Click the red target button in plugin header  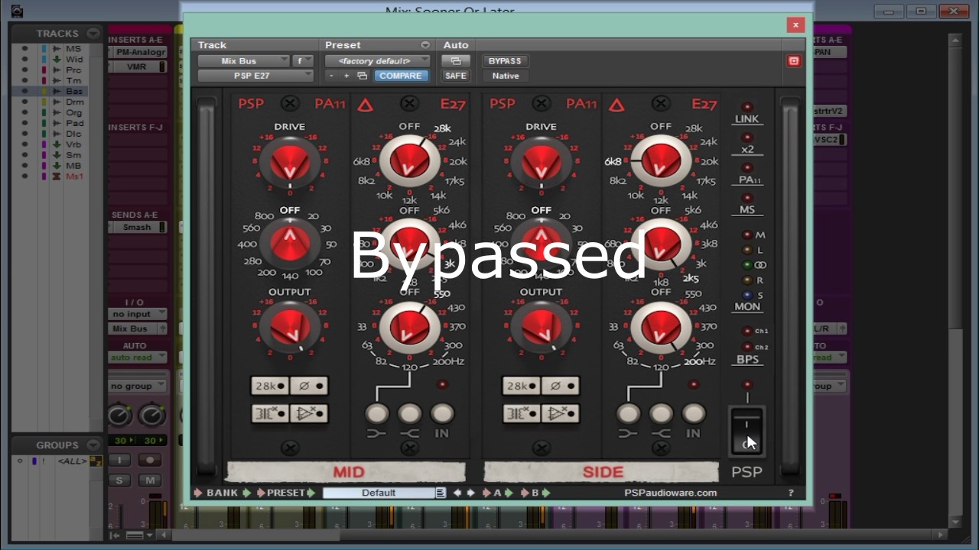click(794, 61)
